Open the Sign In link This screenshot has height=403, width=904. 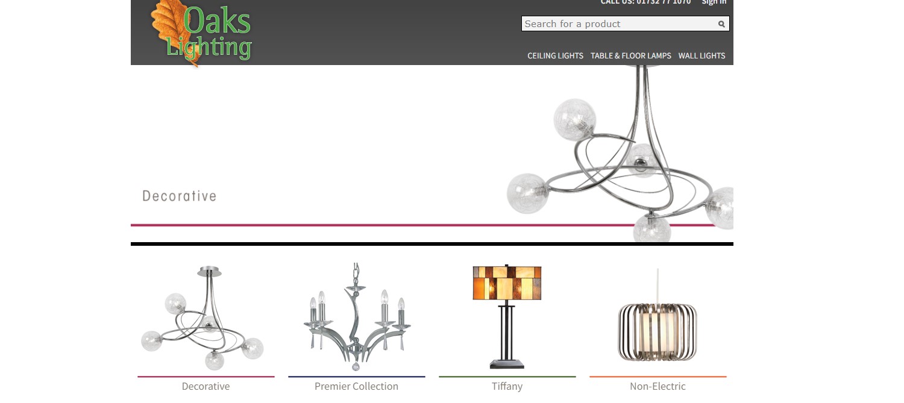pos(714,2)
